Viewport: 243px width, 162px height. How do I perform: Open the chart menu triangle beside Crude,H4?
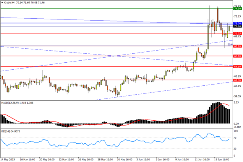[x=2, y=3]
